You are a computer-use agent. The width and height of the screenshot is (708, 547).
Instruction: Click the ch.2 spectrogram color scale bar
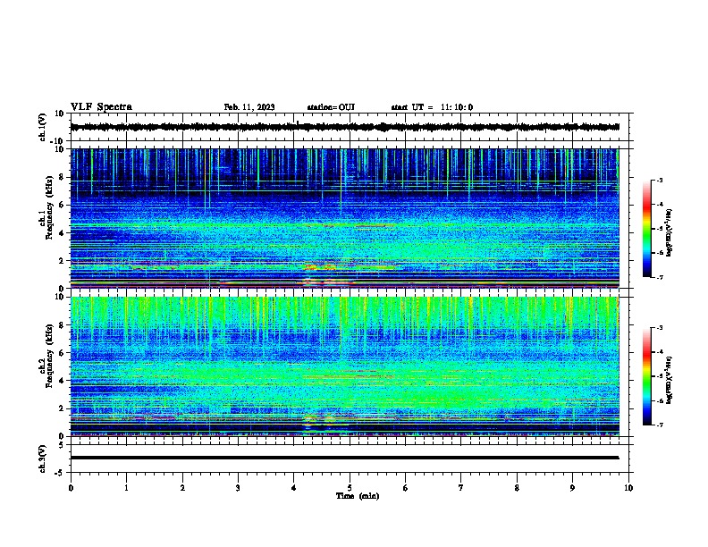point(646,376)
